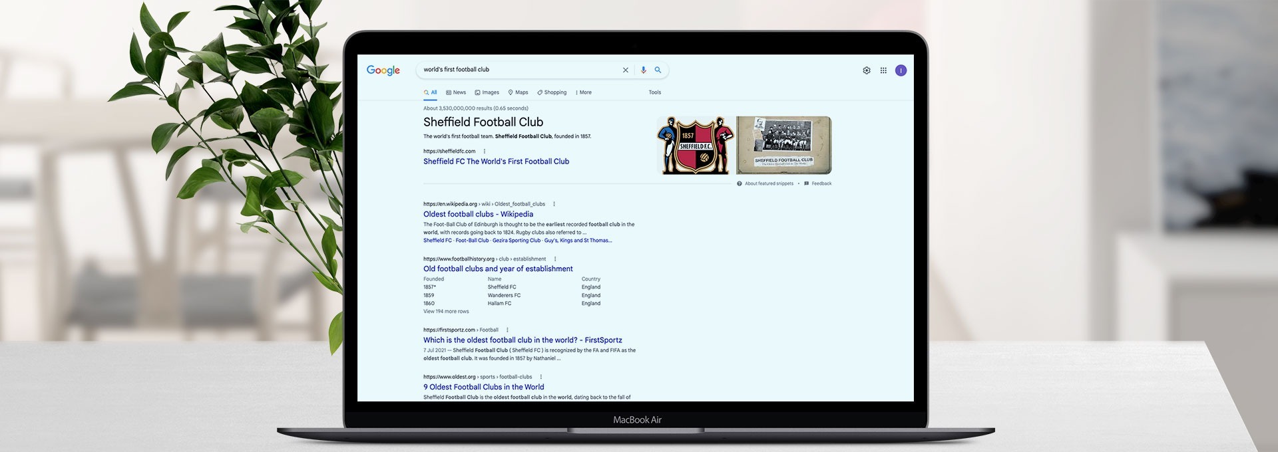Image resolution: width=1278 pixels, height=452 pixels.
Task: Open the three-dot menu beside sheffieldfc.com
Action: coord(485,152)
